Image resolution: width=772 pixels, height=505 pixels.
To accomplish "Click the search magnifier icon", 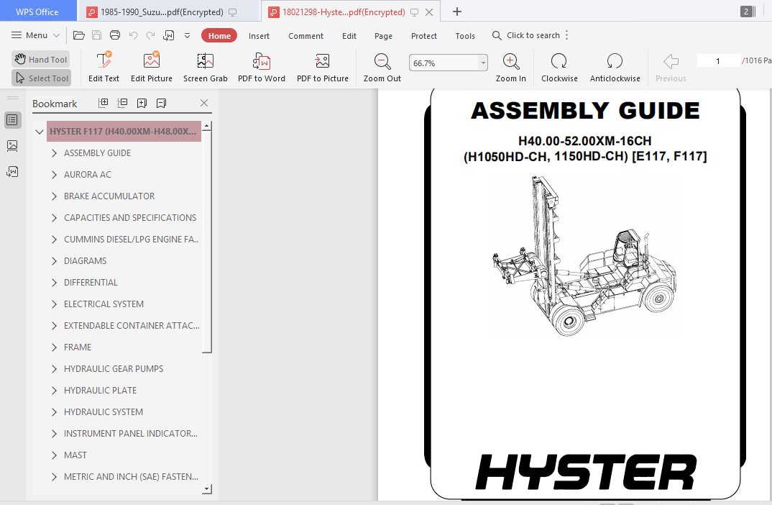I will [497, 35].
